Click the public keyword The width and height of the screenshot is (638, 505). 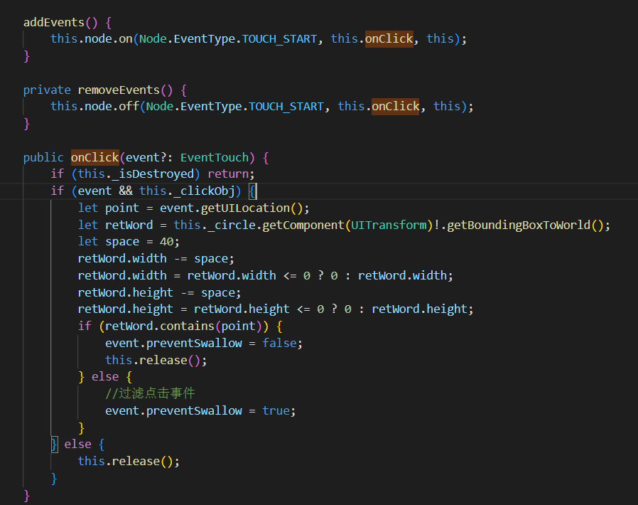pyautogui.click(x=43, y=157)
